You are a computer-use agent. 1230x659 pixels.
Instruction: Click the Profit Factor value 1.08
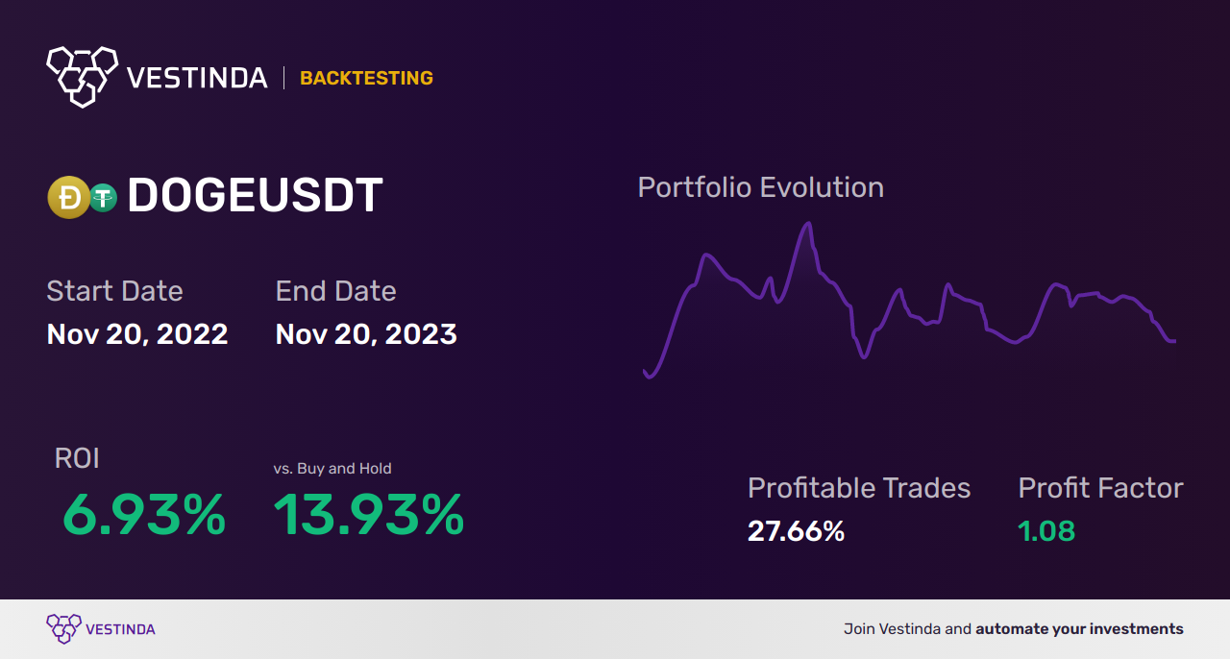1045,530
